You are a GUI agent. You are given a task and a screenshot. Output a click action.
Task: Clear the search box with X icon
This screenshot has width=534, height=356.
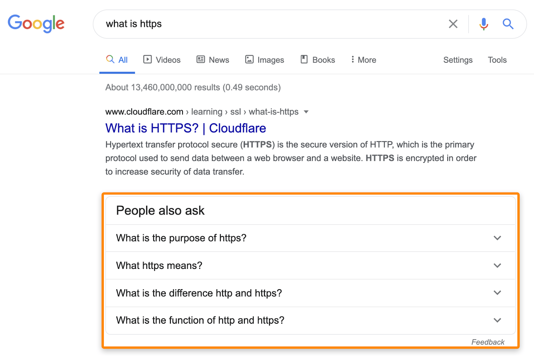(x=453, y=24)
